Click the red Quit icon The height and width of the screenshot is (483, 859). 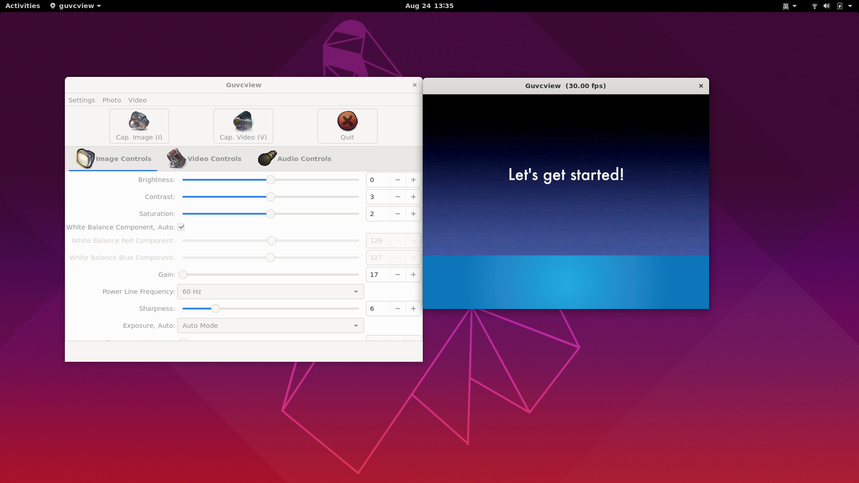pyautogui.click(x=347, y=121)
